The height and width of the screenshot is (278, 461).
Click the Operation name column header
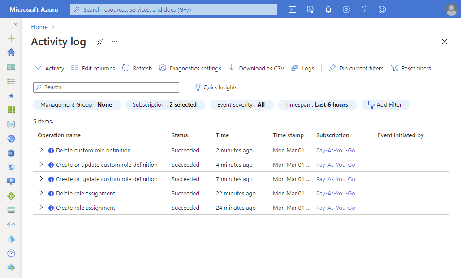pos(59,135)
